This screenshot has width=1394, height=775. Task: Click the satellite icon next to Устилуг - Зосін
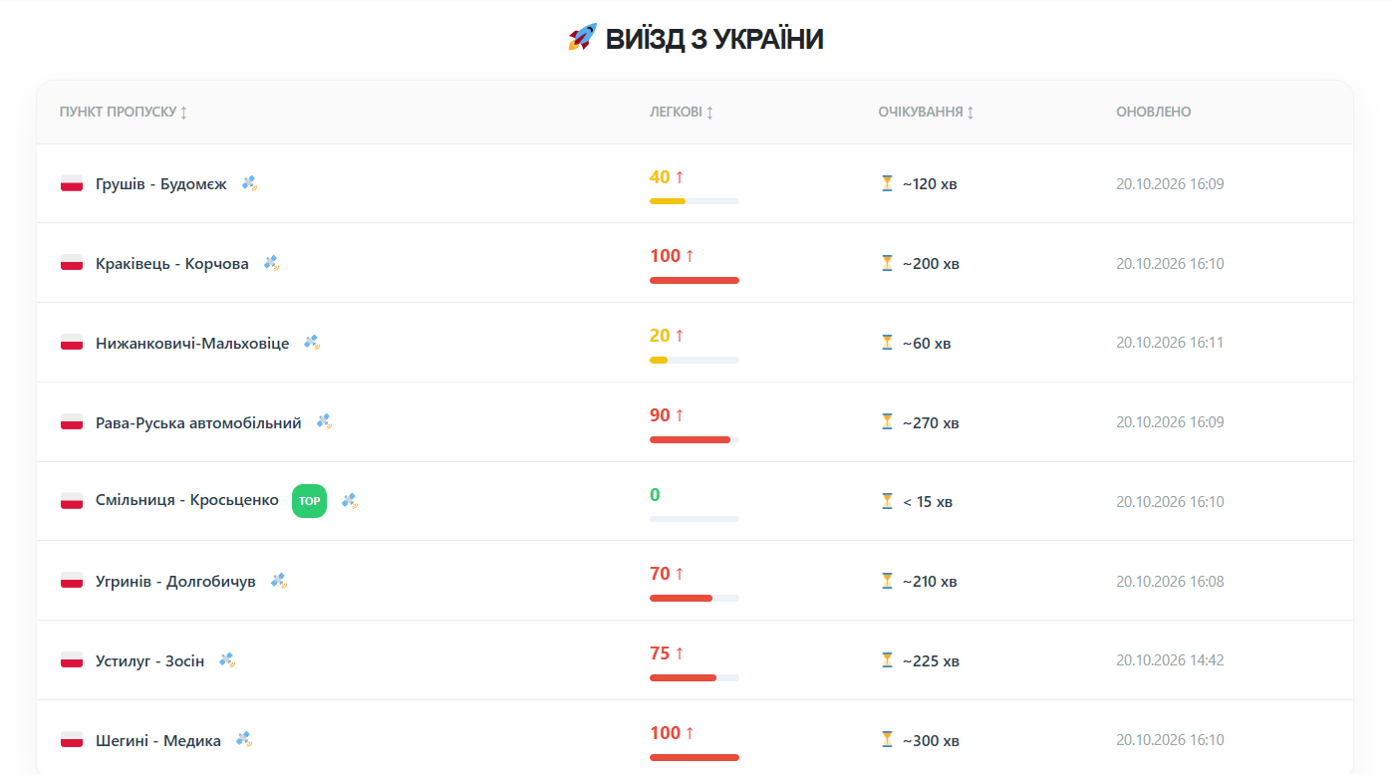click(226, 660)
